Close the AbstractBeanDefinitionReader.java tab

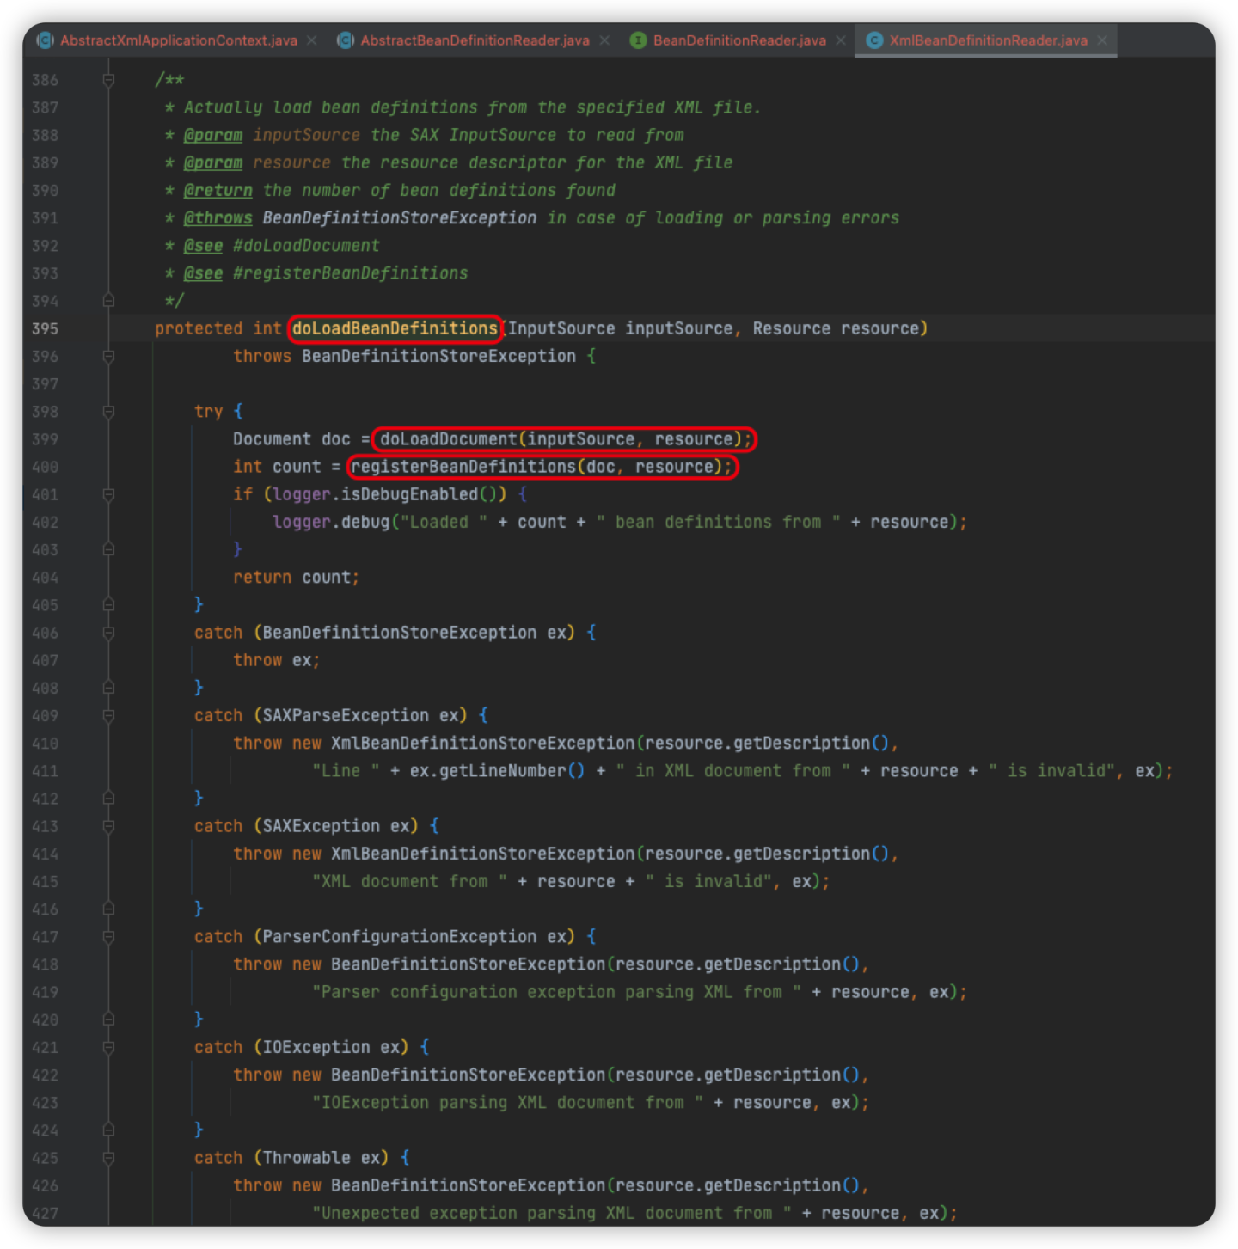pyautogui.click(x=604, y=40)
